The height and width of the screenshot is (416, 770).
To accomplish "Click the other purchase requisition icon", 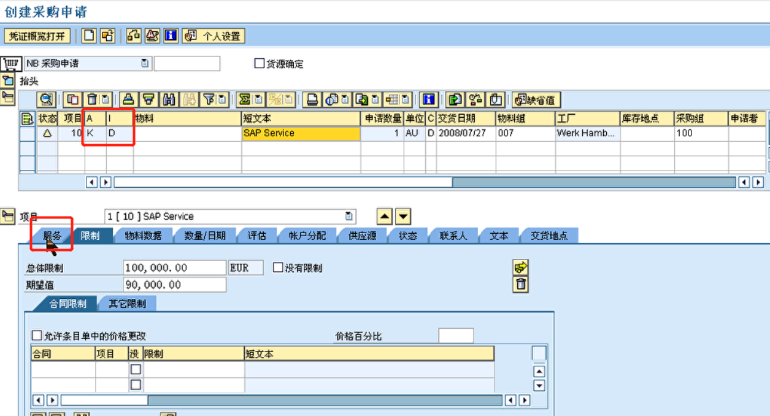I will point(107,36).
